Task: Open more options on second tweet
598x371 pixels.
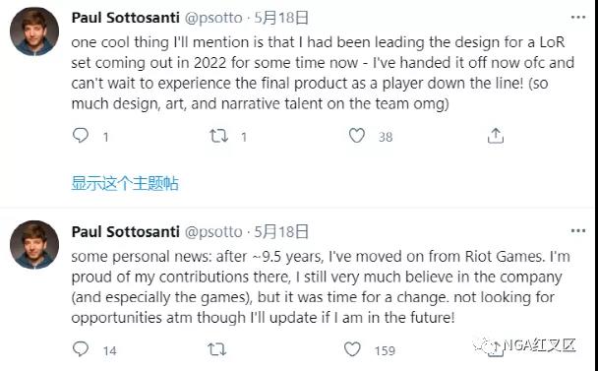Action: [x=578, y=231]
